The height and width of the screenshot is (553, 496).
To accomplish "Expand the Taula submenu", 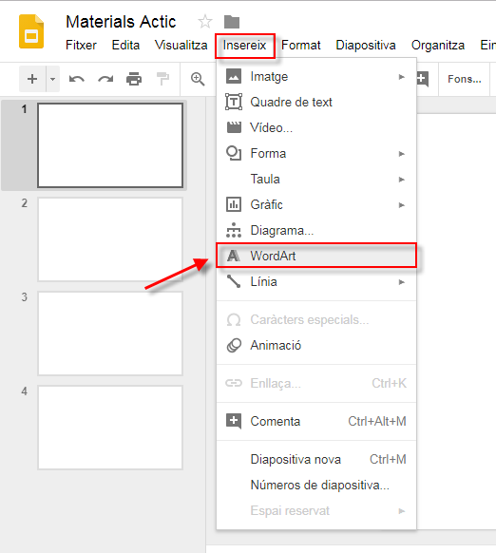I will pyautogui.click(x=316, y=180).
